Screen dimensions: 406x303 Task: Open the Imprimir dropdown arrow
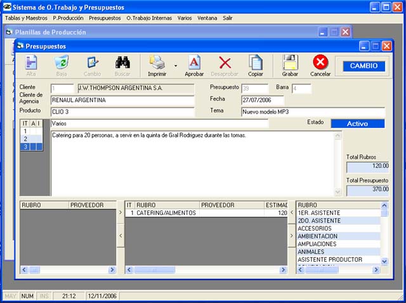point(175,65)
